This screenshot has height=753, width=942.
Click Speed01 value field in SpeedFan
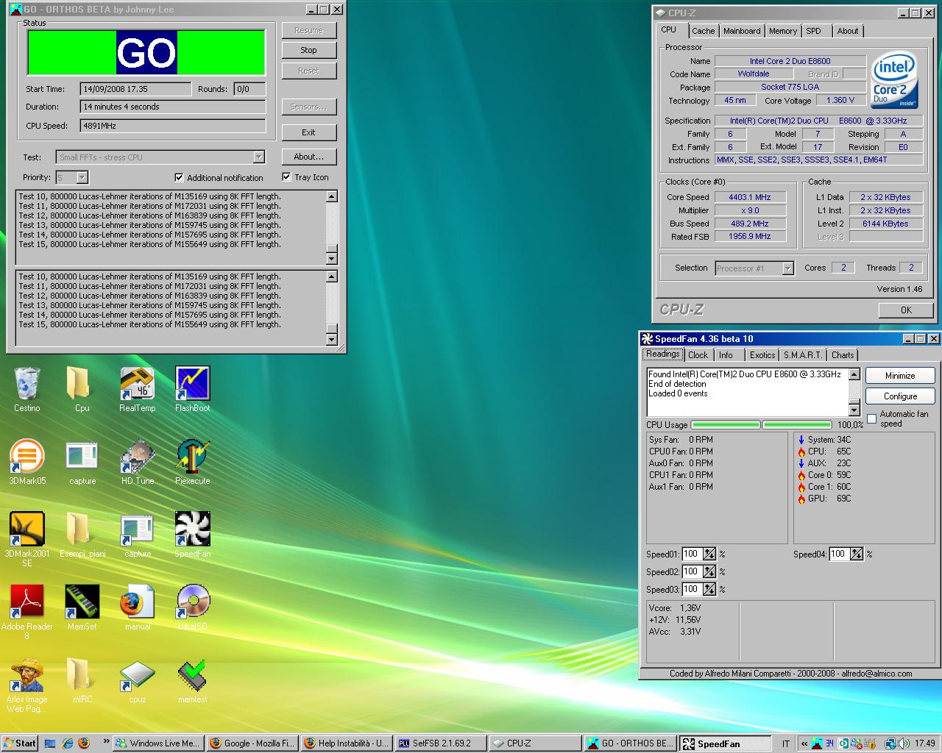[x=692, y=554]
